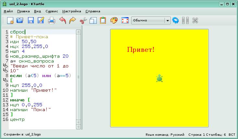238x139 pixels.
Task: Undo the last edit with red arrow
Action: click(62, 20)
